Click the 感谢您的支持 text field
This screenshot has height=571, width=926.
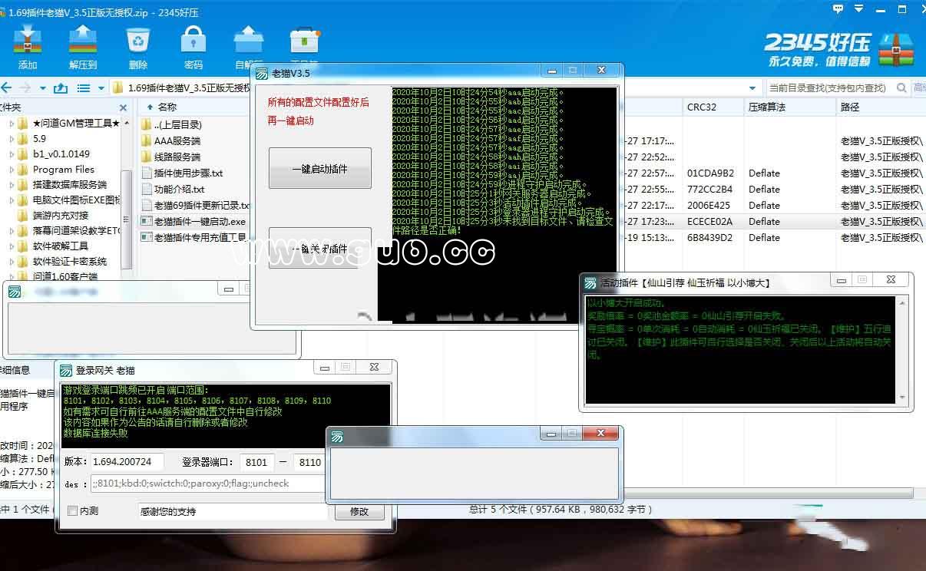[x=233, y=511]
